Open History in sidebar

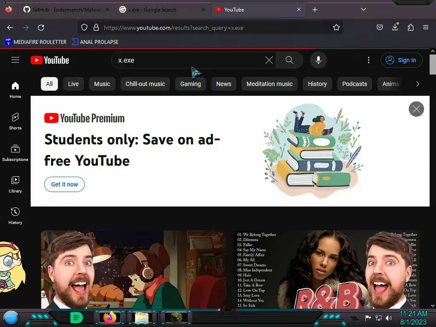tap(15, 216)
